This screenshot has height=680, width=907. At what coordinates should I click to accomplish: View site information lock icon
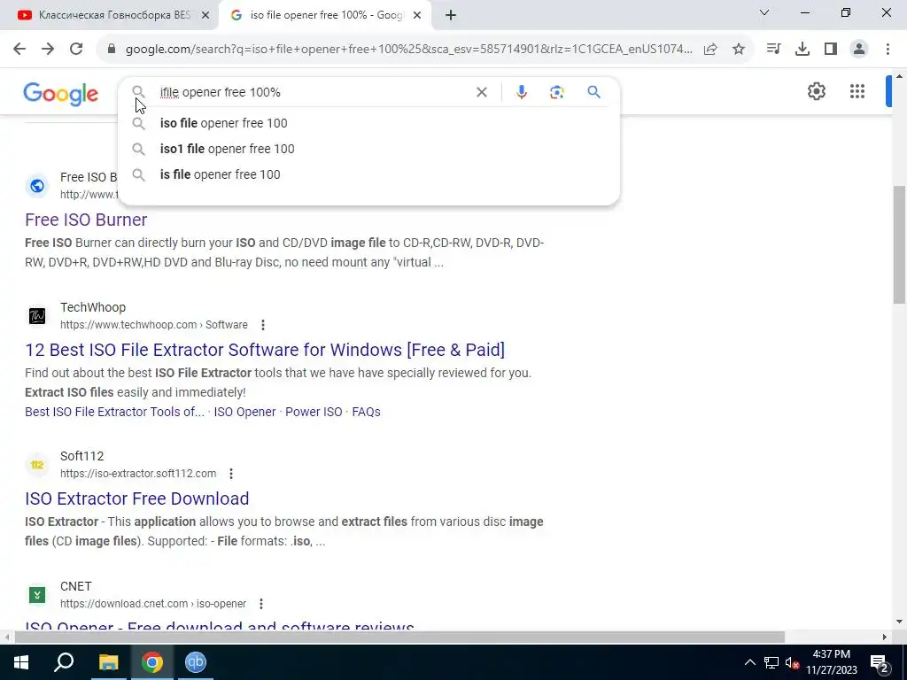click(x=112, y=50)
